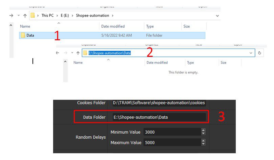This screenshot has height=160, width=274.
Task: Click the scroll-up arrow in the Shopee-automation window
Action: [x=11, y=25]
